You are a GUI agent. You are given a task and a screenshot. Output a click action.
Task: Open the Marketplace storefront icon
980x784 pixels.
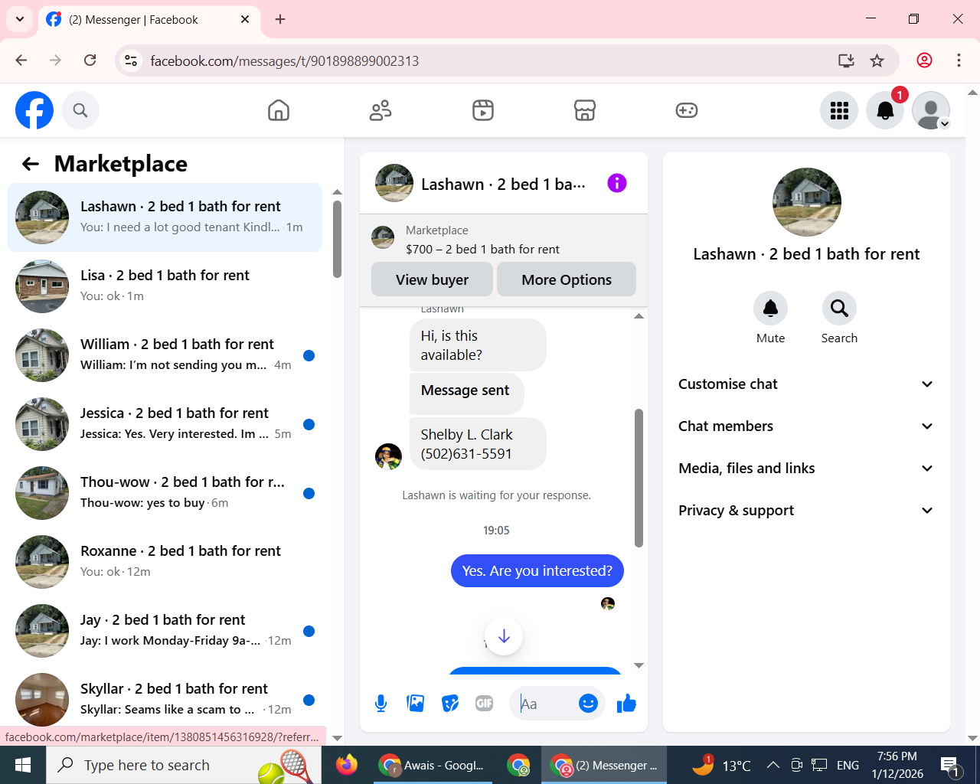coord(585,110)
